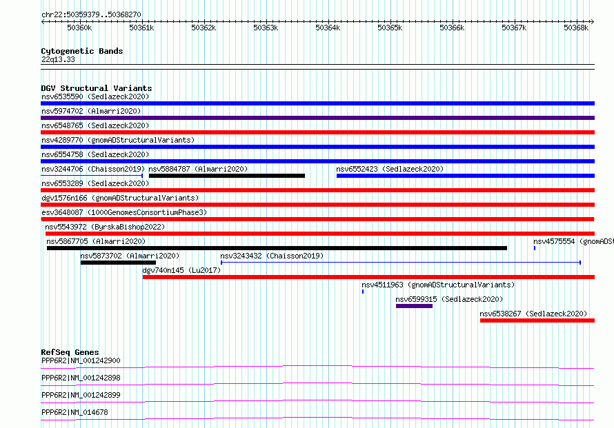The height and width of the screenshot is (428, 614).
Task: Open variant nsv6548765 (Sedlazeck2020)
Action: click(95, 125)
